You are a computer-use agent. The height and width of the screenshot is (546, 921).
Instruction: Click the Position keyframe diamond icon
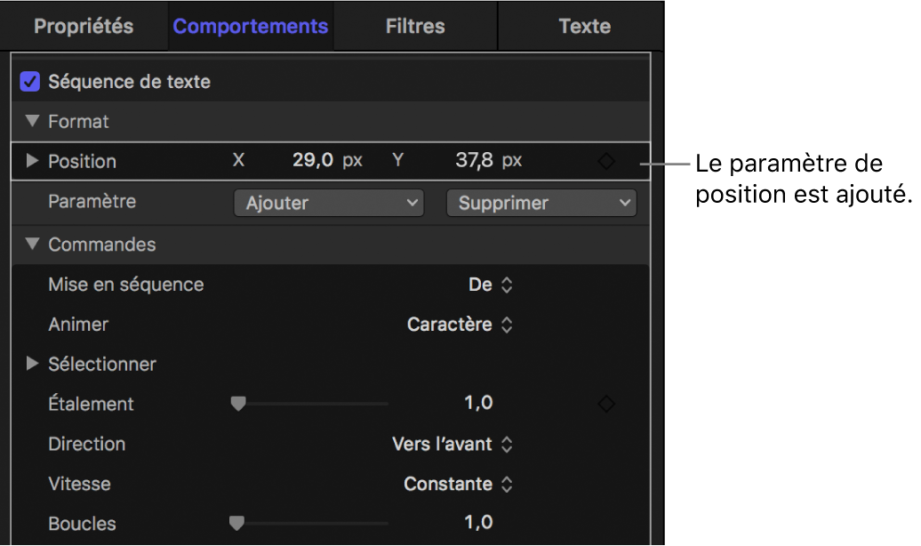(x=606, y=162)
